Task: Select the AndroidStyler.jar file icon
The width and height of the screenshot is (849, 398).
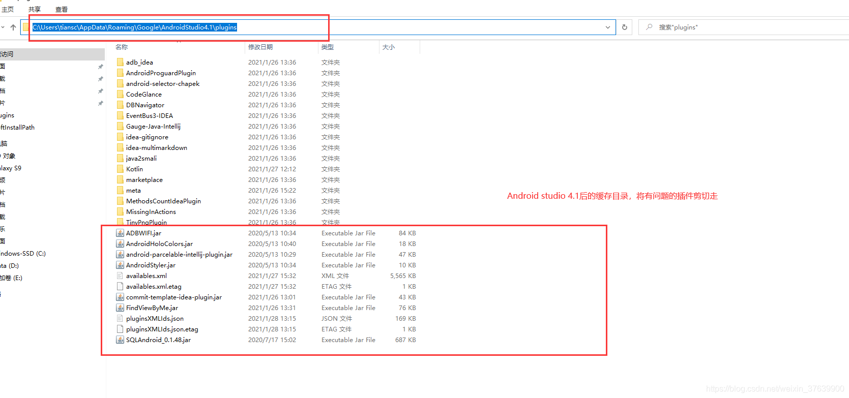Action: tap(120, 265)
